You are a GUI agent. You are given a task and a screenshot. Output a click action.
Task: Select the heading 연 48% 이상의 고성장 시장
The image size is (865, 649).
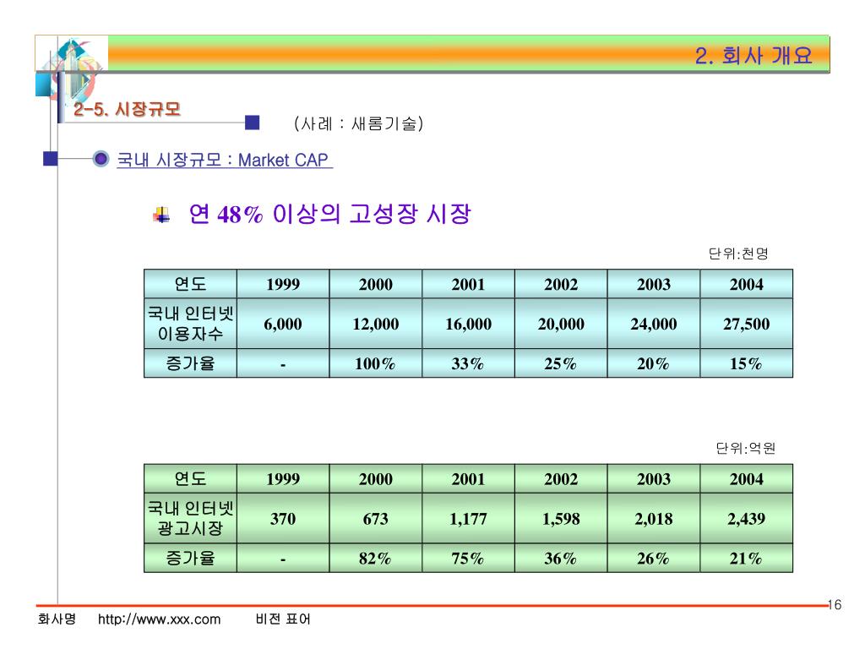(330, 214)
